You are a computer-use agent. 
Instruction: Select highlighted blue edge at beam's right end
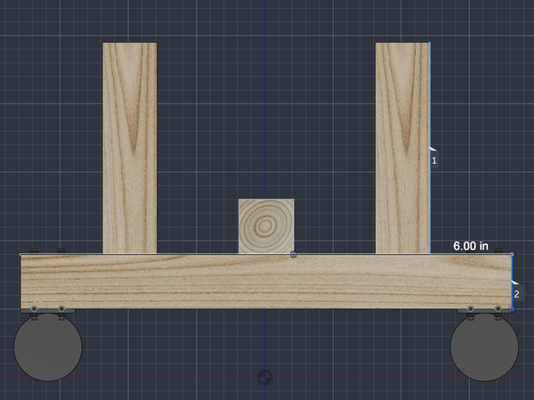[512, 282]
